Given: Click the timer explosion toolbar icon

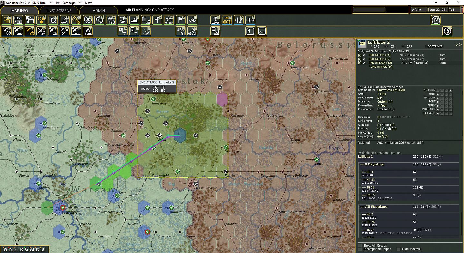Looking at the screenshot, I should click(x=76, y=20).
